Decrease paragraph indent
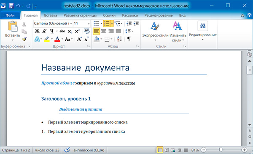Viewport: 253px width, 154px height. [x=129, y=24]
